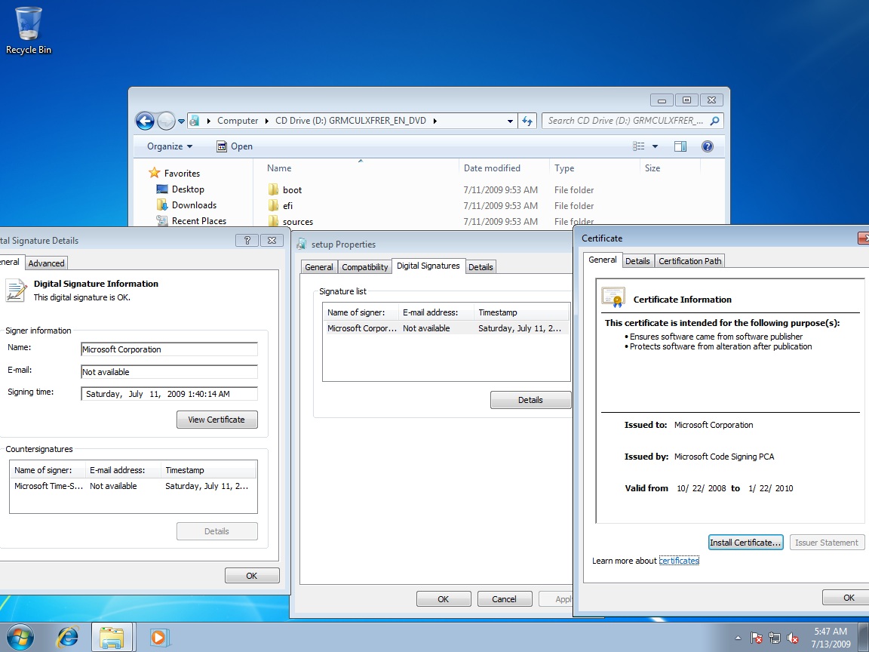Expand the address bar history dropdown
The height and width of the screenshot is (652, 869).
511,121
